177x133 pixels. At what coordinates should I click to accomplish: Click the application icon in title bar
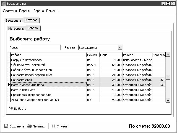click(x=4, y=4)
